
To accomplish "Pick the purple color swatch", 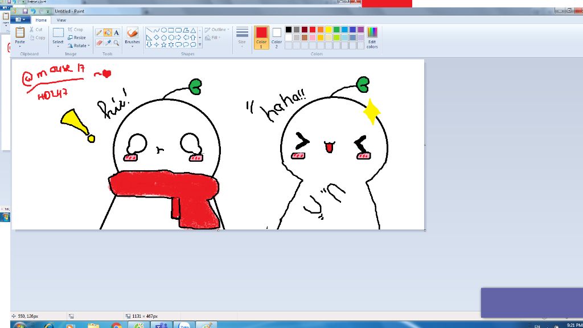I will pyautogui.click(x=360, y=30).
